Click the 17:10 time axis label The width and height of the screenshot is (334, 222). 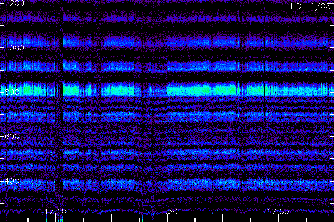coord(56,211)
